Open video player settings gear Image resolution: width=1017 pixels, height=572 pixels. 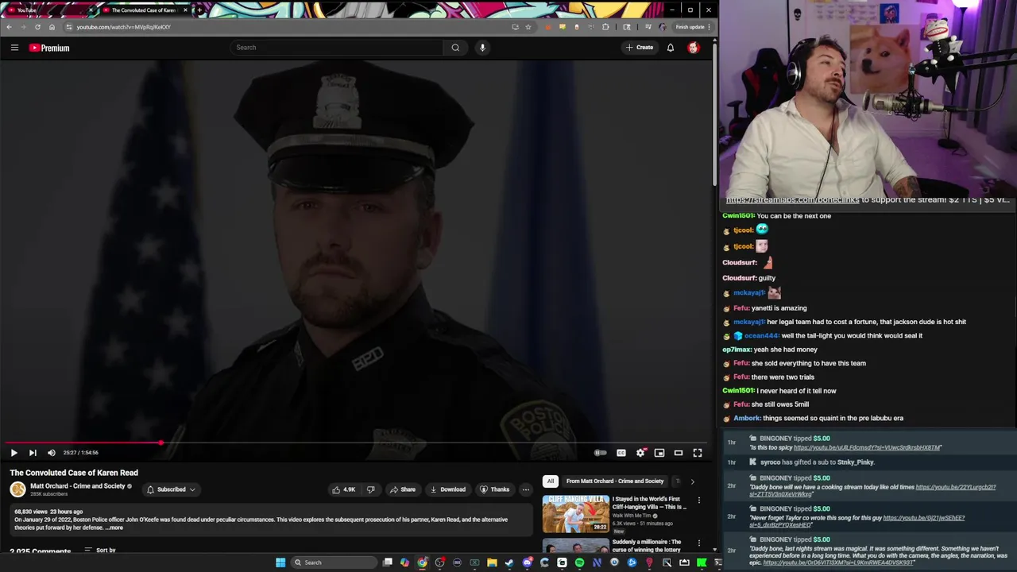(640, 453)
